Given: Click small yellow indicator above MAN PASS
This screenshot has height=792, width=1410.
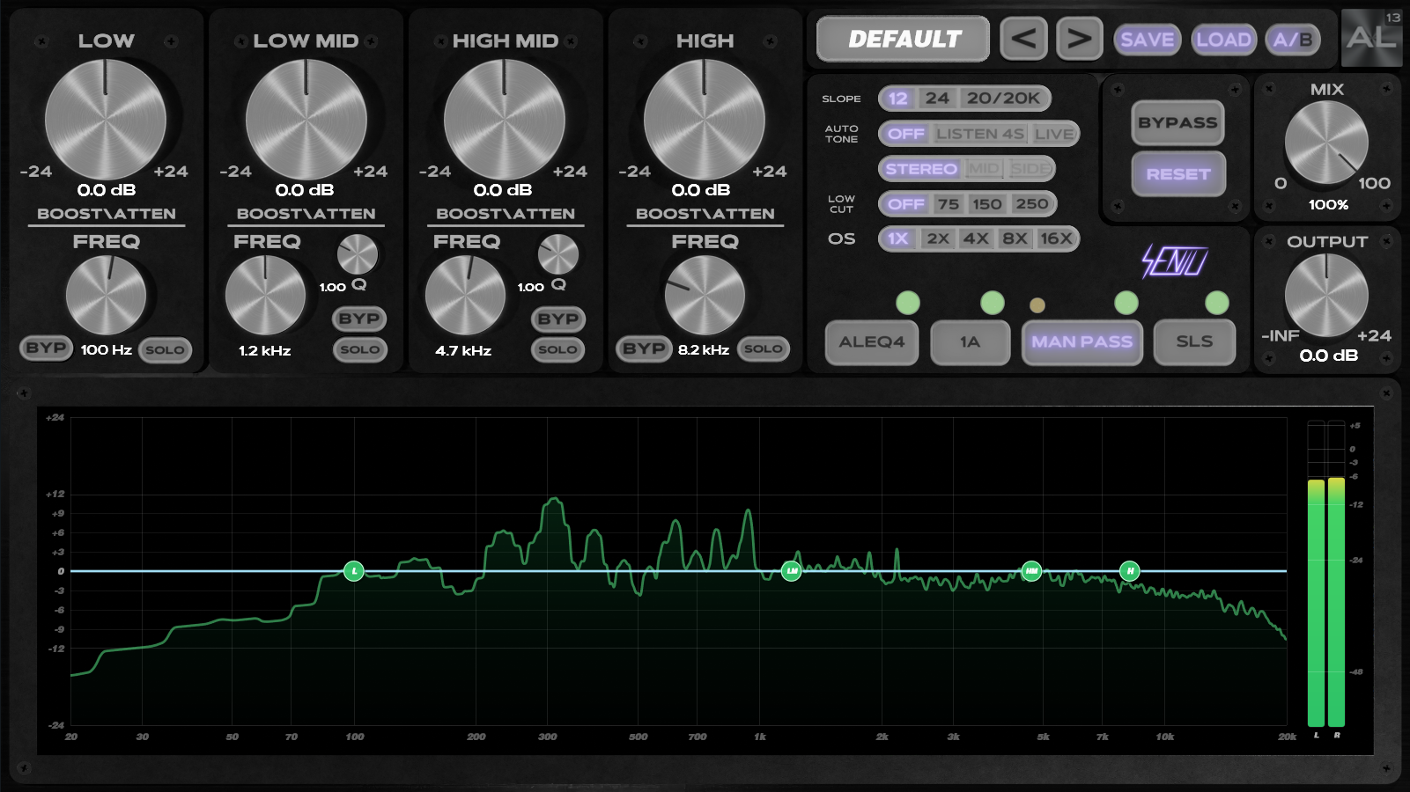Looking at the screenshot, I should (1037, 305).
